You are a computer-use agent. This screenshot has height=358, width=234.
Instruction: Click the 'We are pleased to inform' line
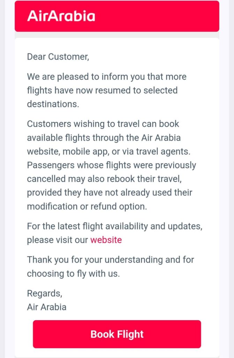click(x=107, y=77)
